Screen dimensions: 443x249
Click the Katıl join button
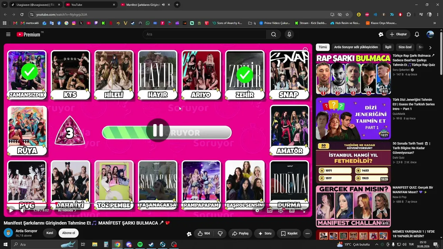[x=50, y=233]
